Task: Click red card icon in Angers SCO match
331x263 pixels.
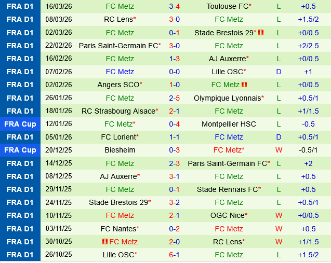Action: pyautogui.click(x=244, y=85)
